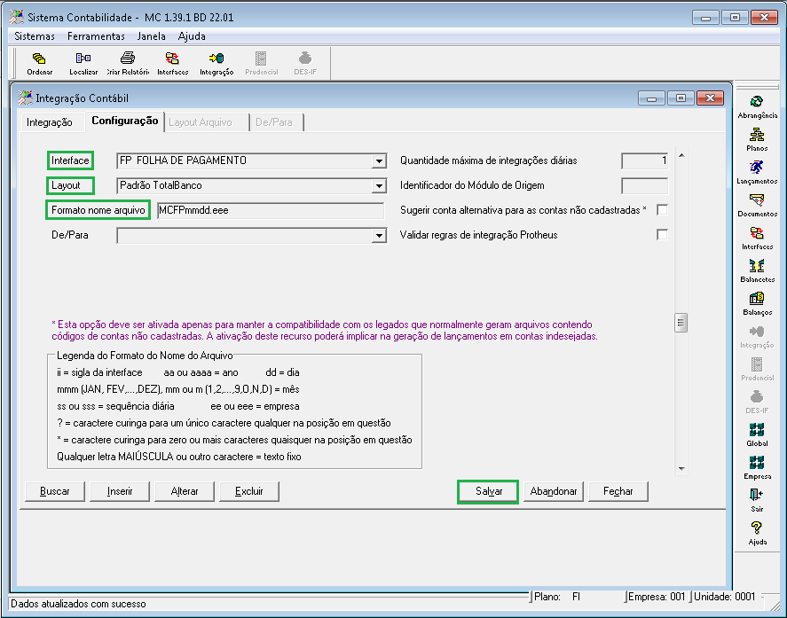787x618 pixels.
Task: Enable Sugerir conta alternativa checkbox
Action: pos(662,209)
